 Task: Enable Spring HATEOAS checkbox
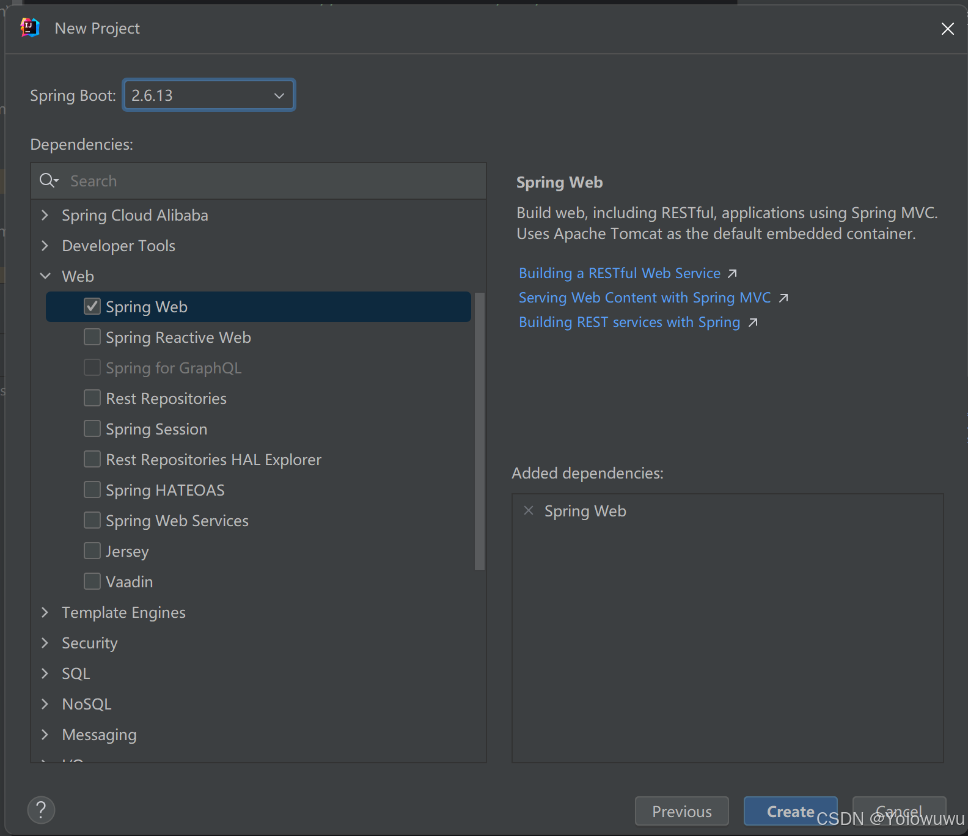(92, 490)
